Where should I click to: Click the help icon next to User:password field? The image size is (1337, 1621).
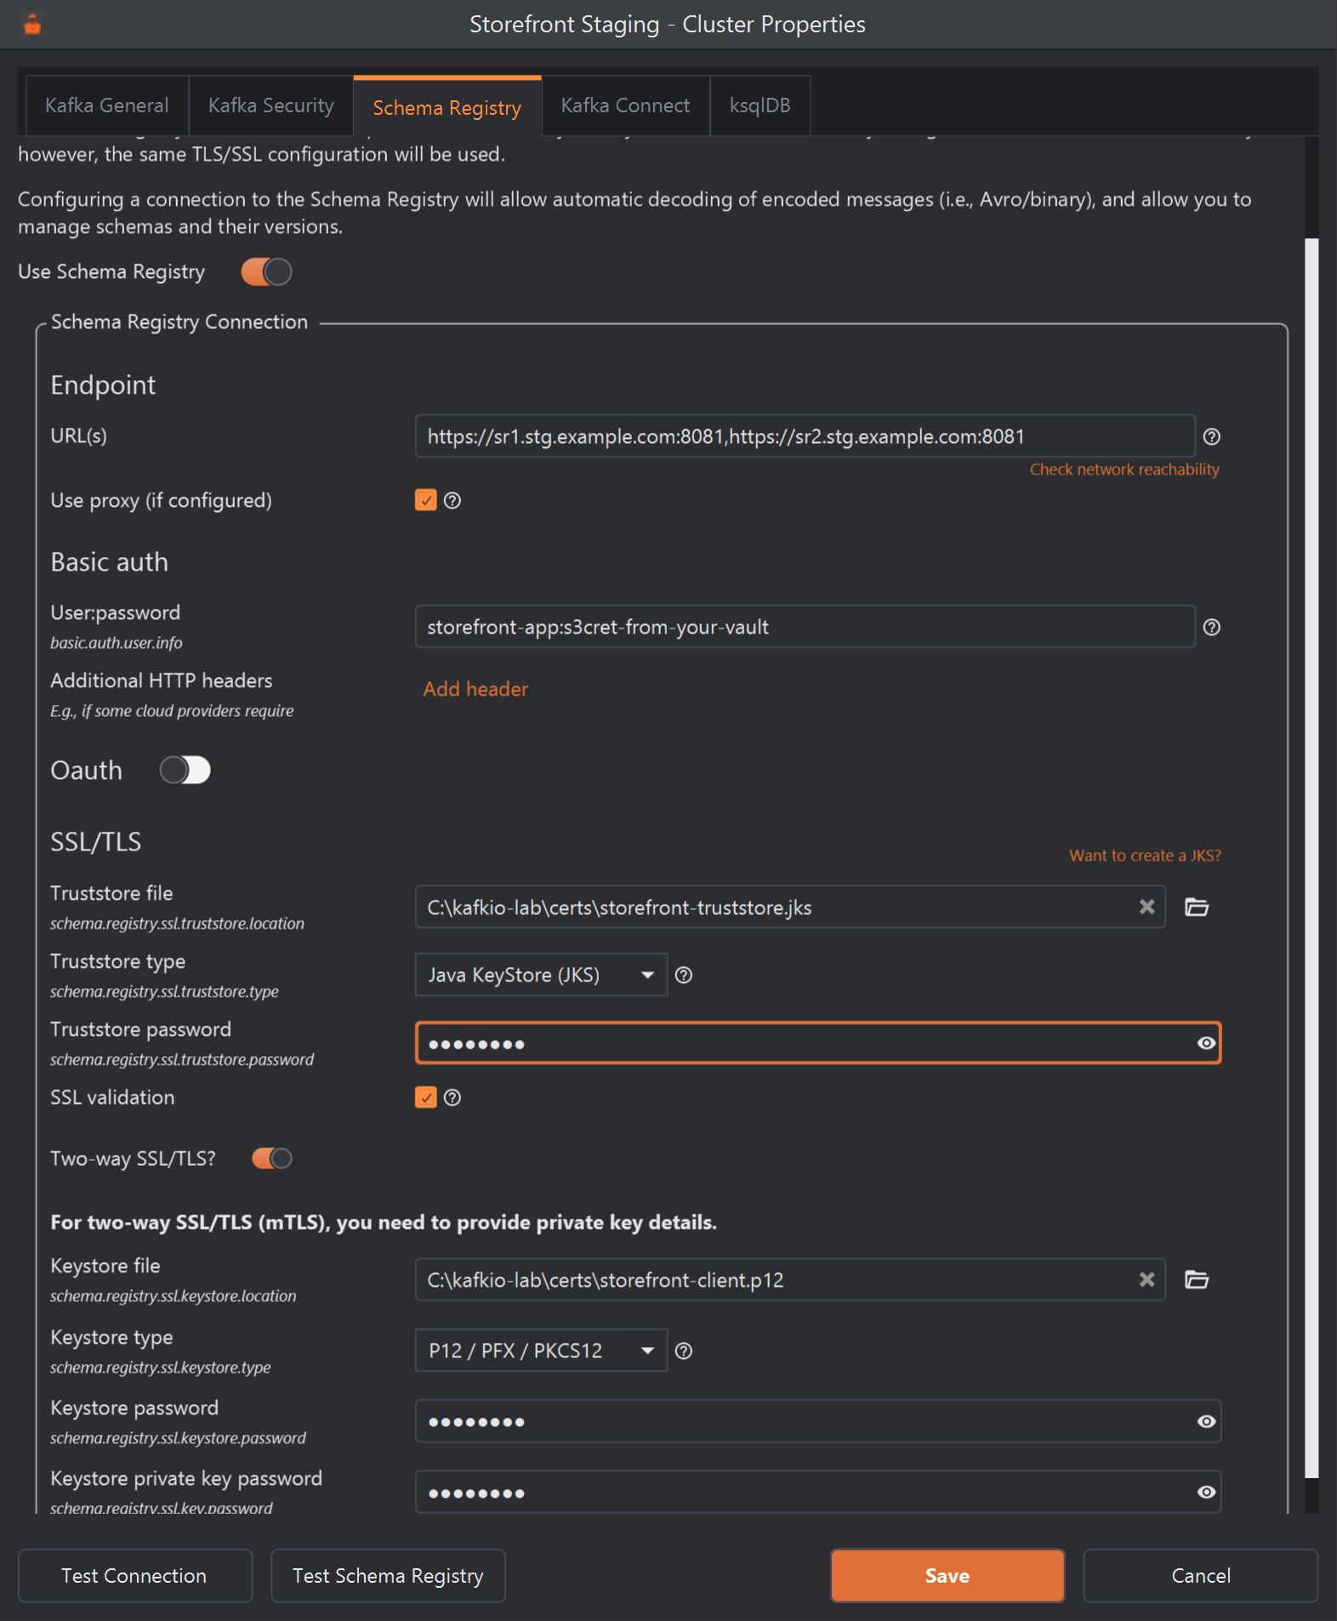(1212, 627)
